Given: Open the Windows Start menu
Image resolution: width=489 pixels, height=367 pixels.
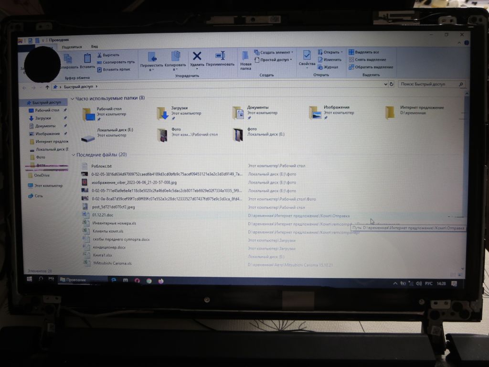Looking at the screenshot, I should coord(30,279).
